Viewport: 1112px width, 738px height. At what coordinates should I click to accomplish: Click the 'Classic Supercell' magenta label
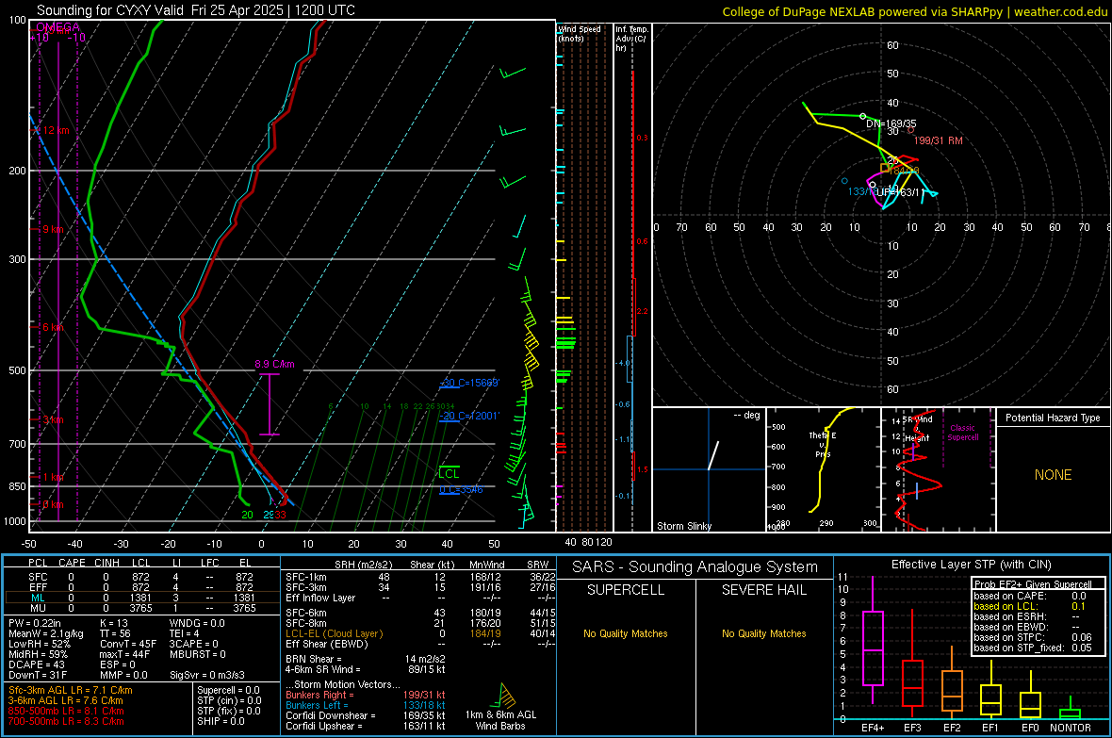[x=962, y=433]
